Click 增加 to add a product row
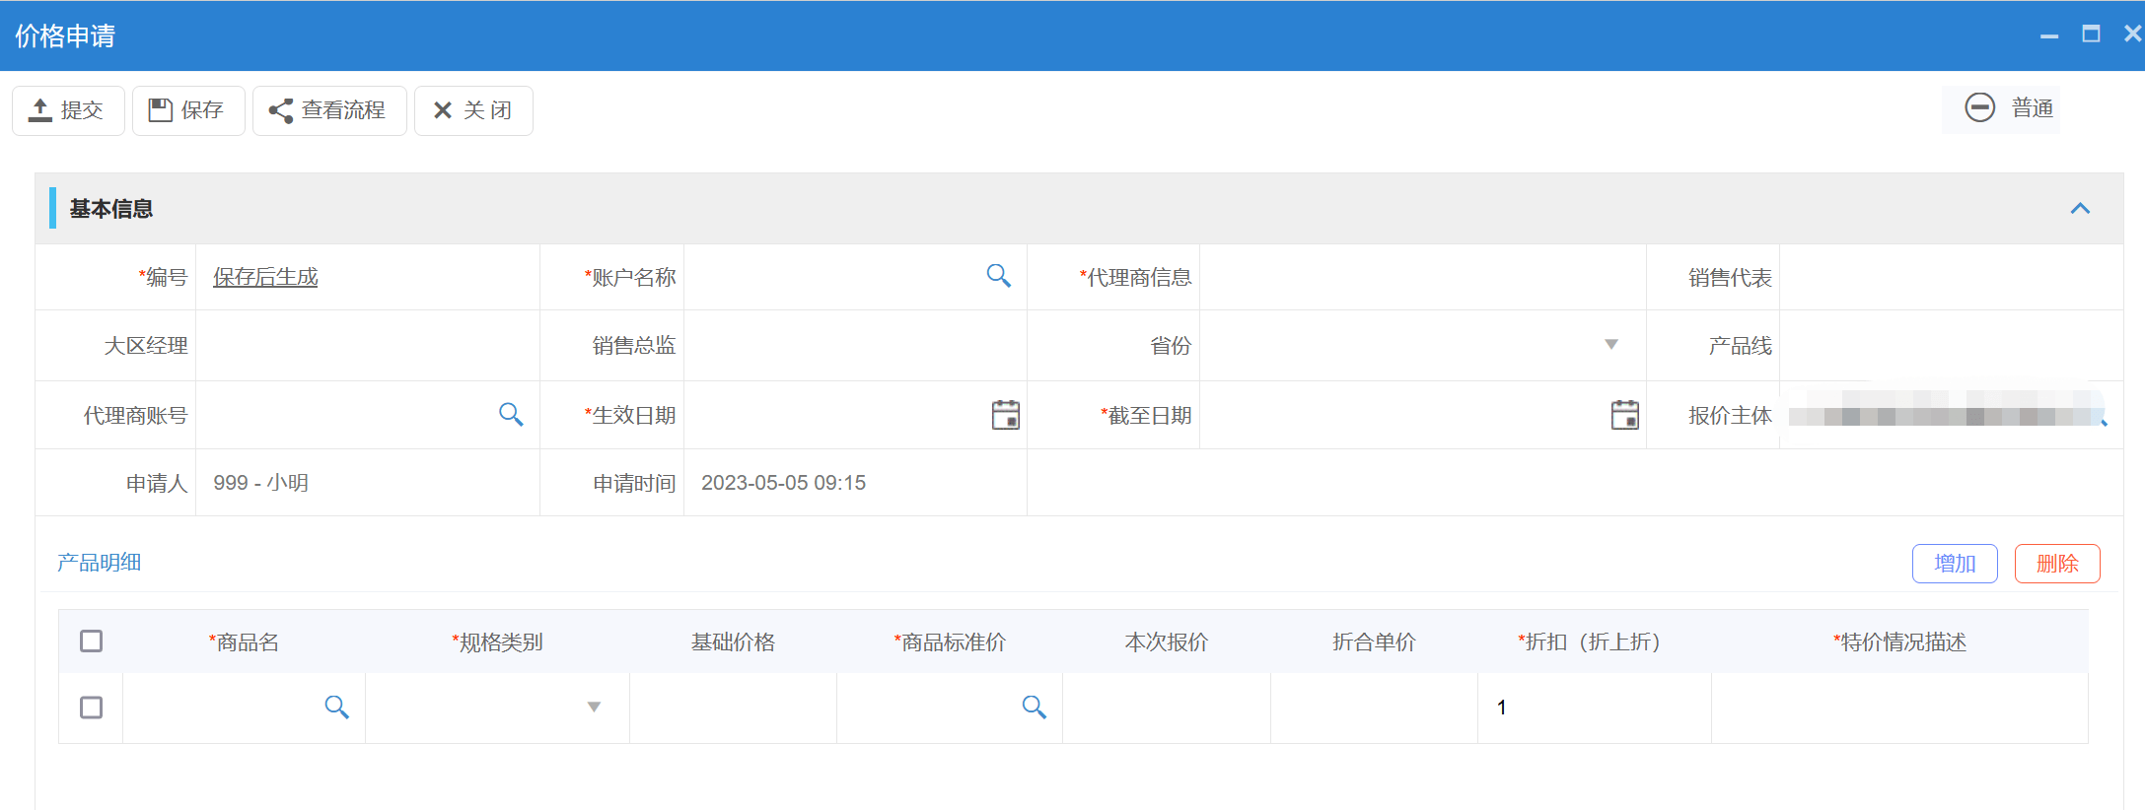Image resolution: width=2145 pixels, height=810 pixels. [1954, 564]
